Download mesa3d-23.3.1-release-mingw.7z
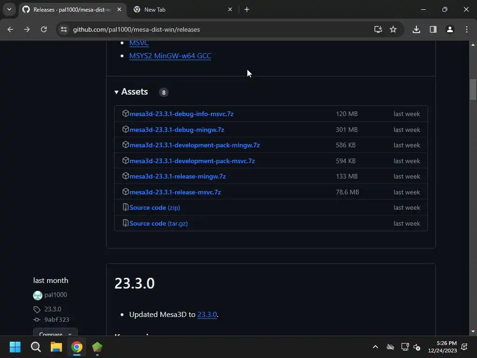Screen dimensions: 477x358 (177, 177)
